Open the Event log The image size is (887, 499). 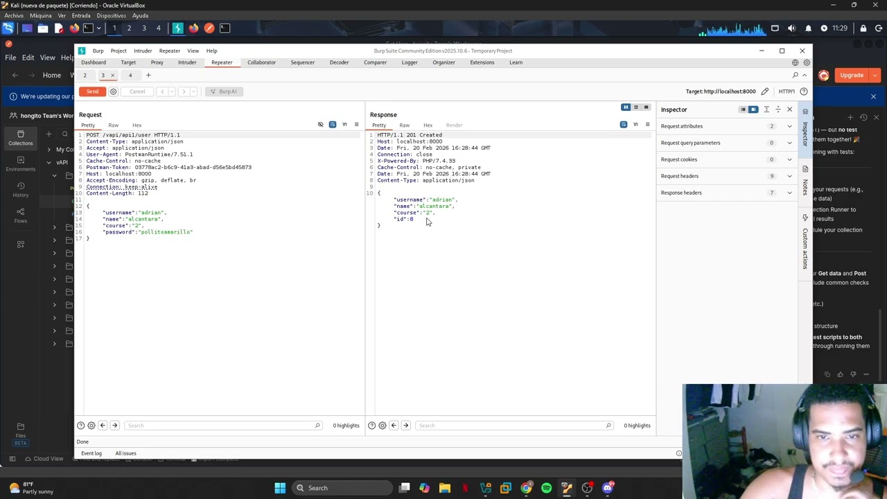click(91, 453)
